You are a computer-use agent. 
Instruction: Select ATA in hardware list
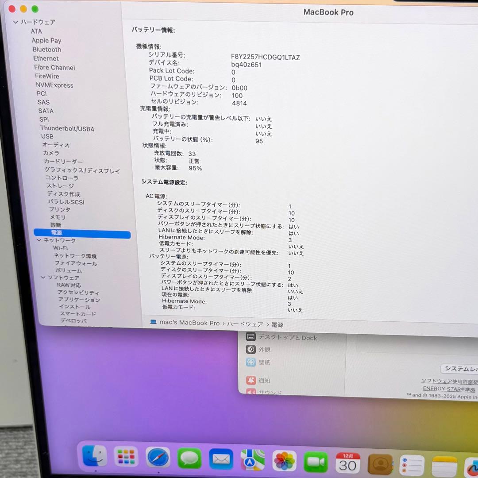pyautogui.click(x=36, y=31)
